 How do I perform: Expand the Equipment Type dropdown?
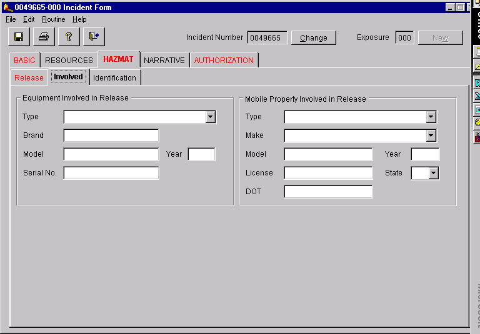(x=210, y=117)
